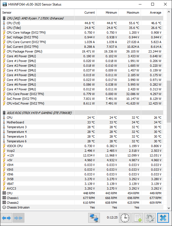Select the CPU chip icon for Ryzen 7 1700X
The image size is (172, 226).
click(4, 18)
